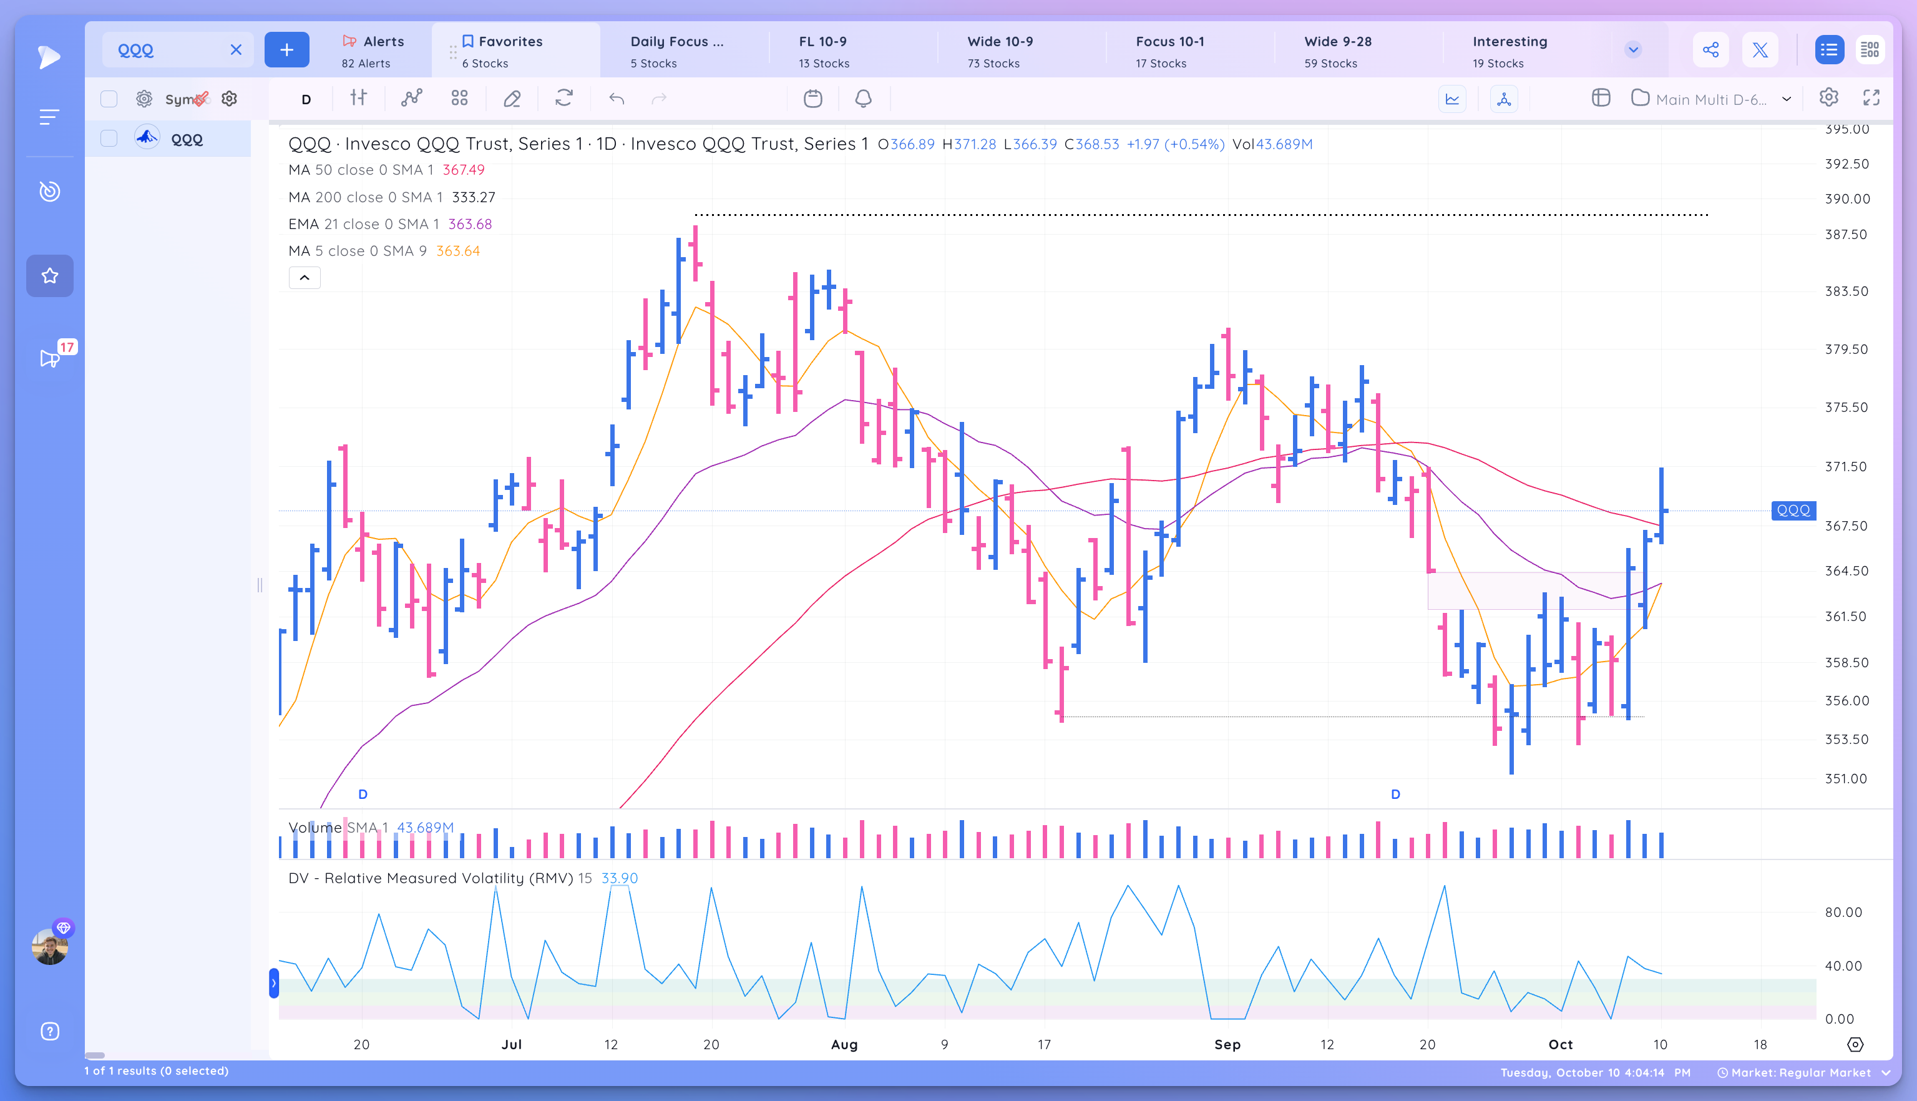This screenshot has width=1917, height=1101.
Task: Click the D dividend marker near June 20
Action: point(363,794)
